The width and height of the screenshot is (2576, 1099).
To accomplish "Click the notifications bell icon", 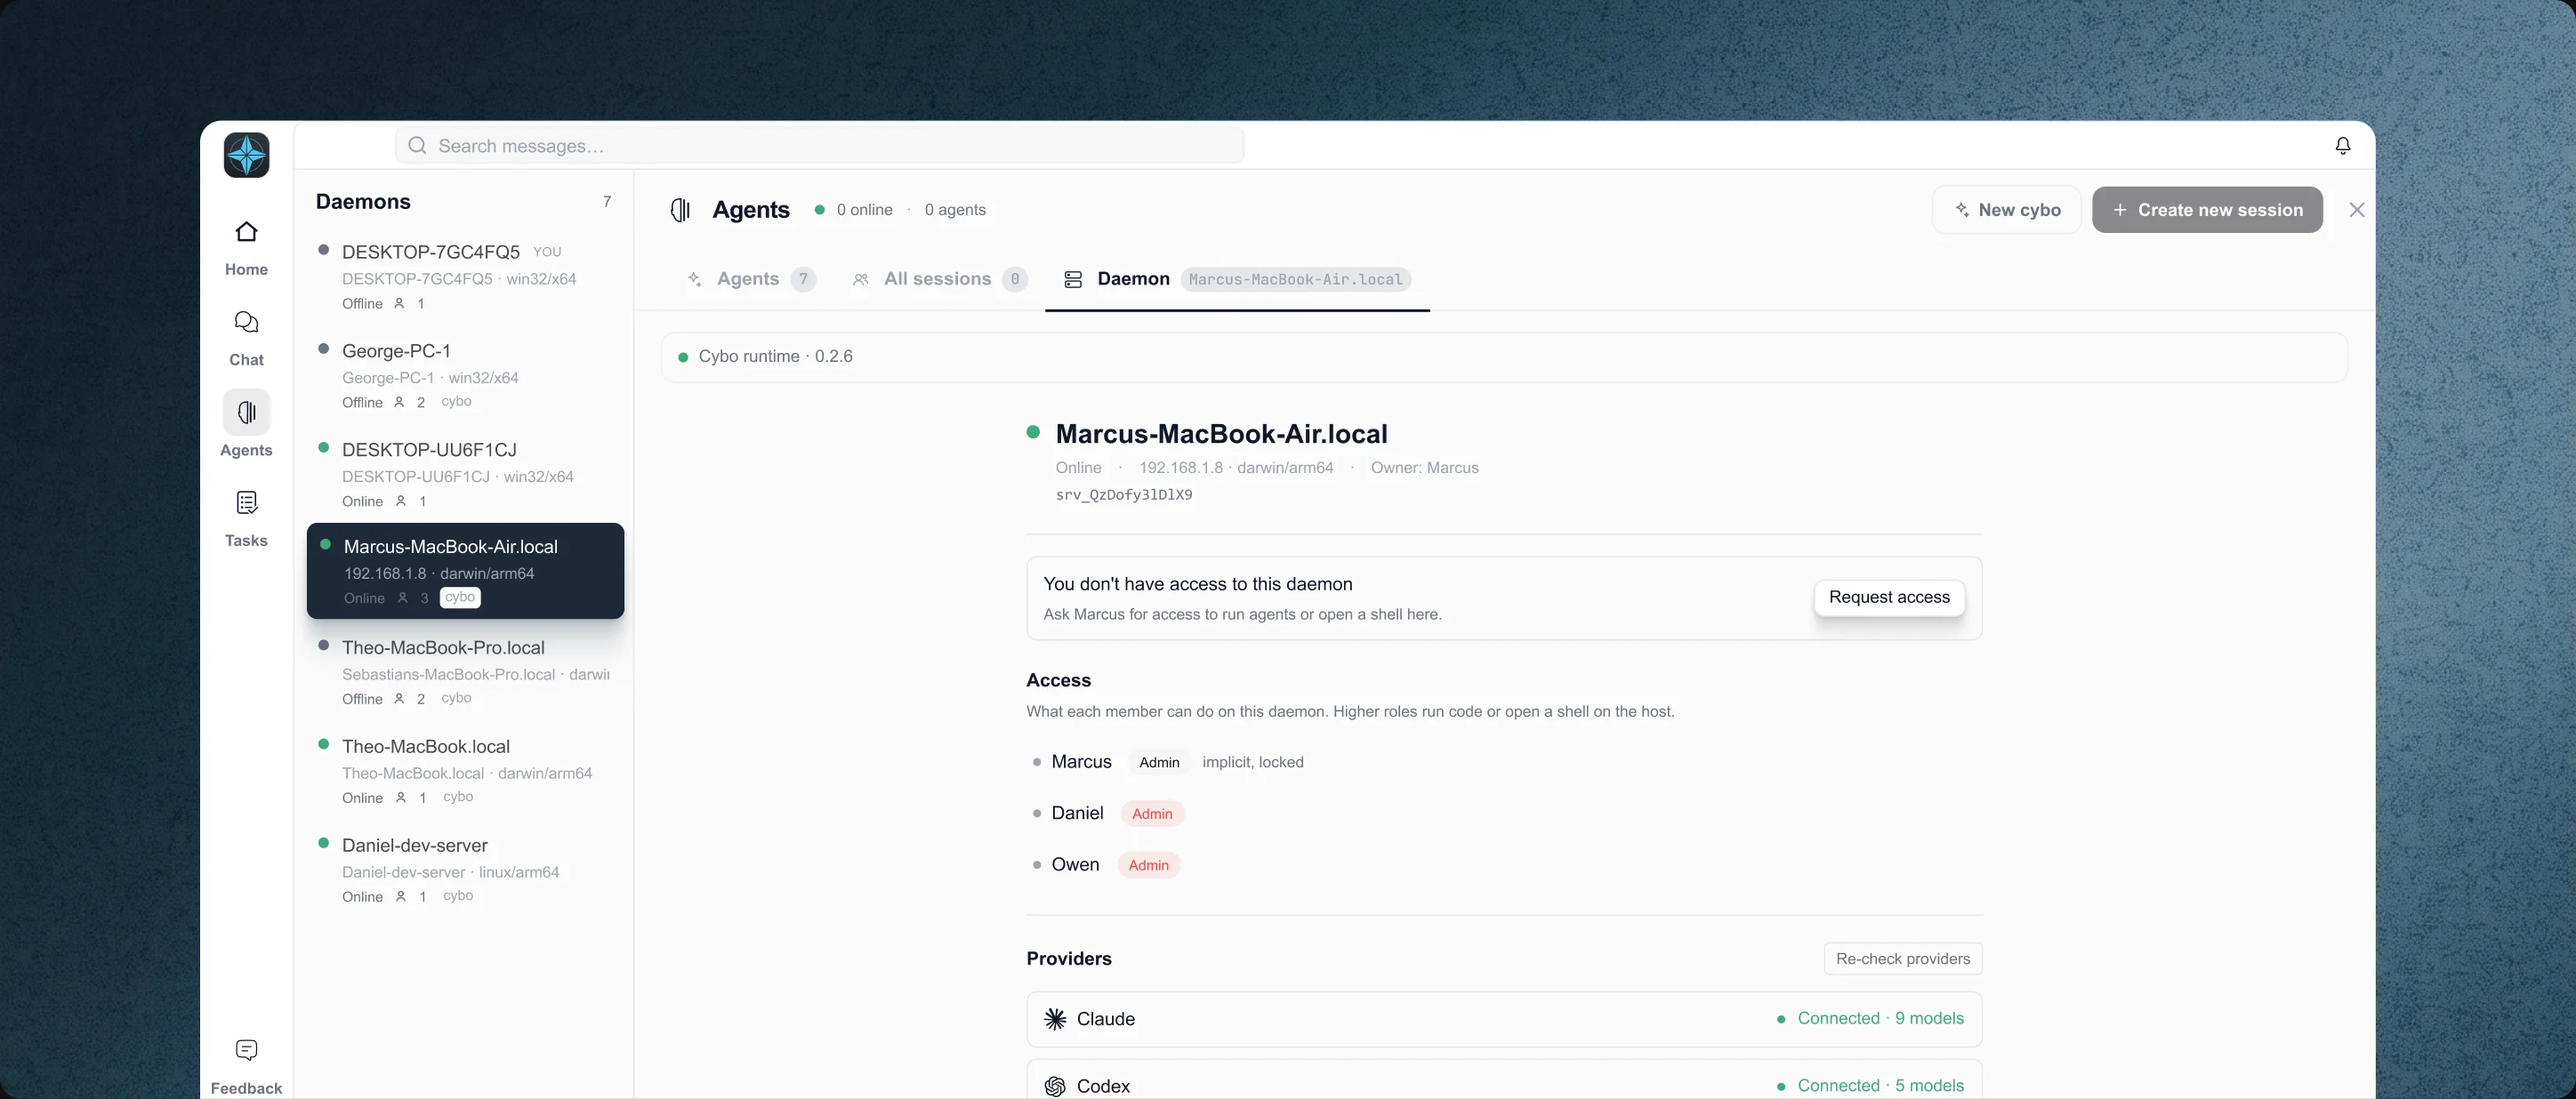I will click(2342, 146).
